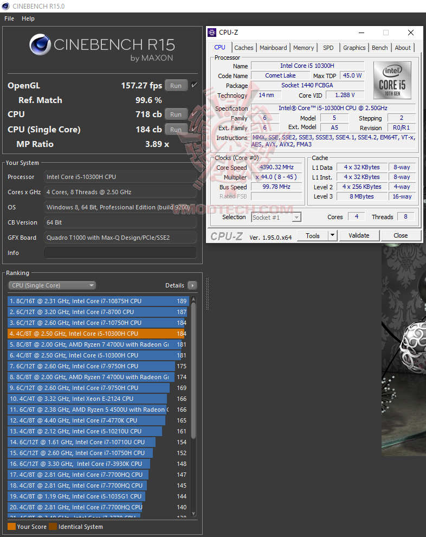Image resolution: width=426 pixels, height=537 pixels.
Task: Select ranking row 6 Core i5-10300H
Action: click(98, 355)
